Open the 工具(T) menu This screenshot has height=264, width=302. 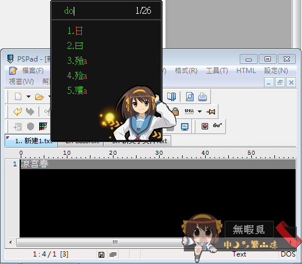217,71
